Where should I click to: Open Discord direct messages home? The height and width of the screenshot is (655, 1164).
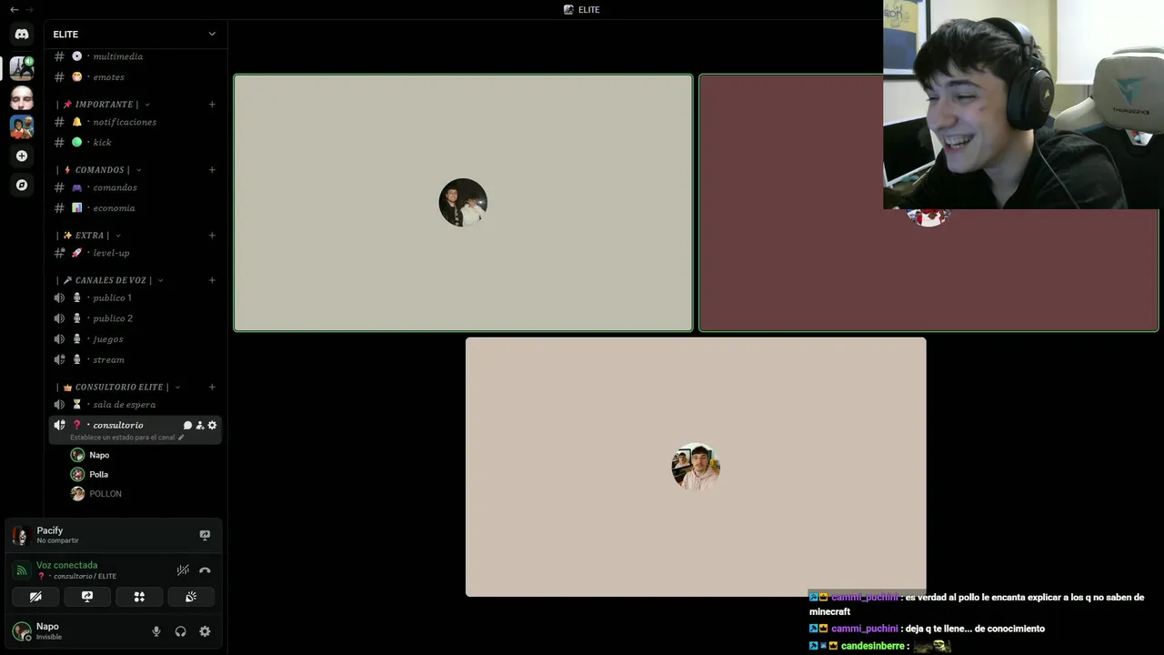coord(22,34)
